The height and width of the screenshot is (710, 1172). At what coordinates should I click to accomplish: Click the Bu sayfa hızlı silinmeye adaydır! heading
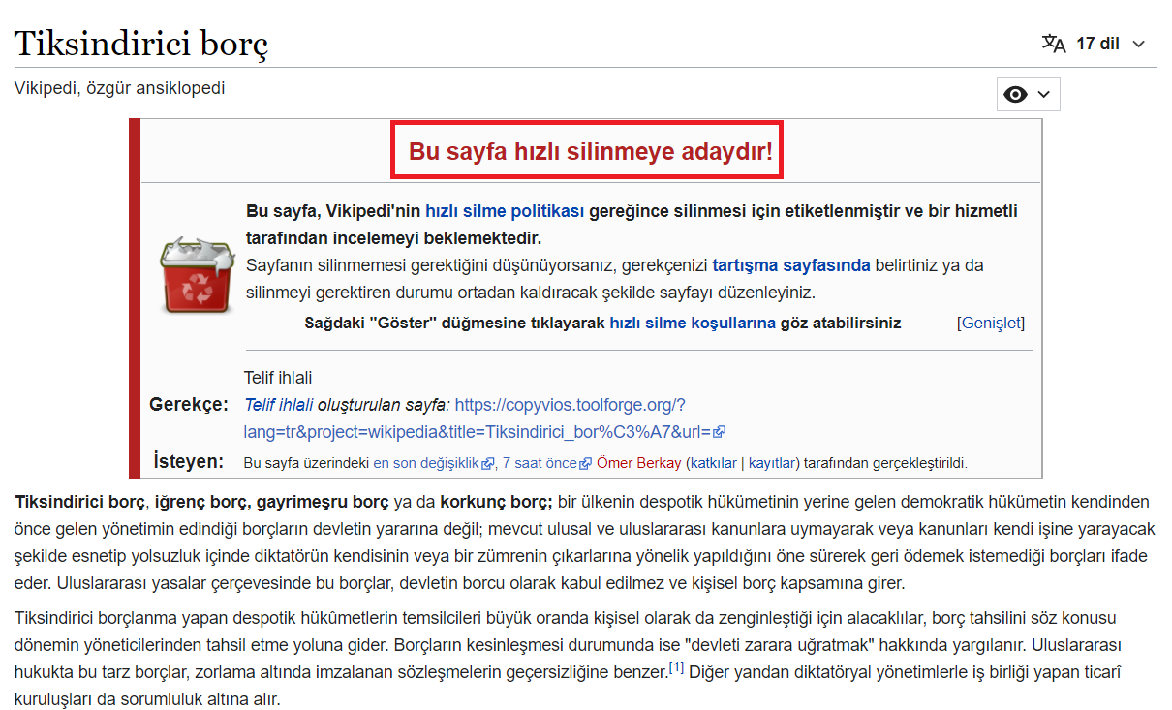click(x=590, y=151)
